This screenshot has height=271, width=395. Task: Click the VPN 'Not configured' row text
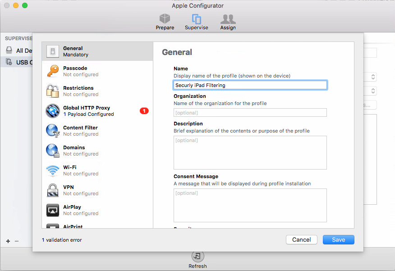pos(81,193)
